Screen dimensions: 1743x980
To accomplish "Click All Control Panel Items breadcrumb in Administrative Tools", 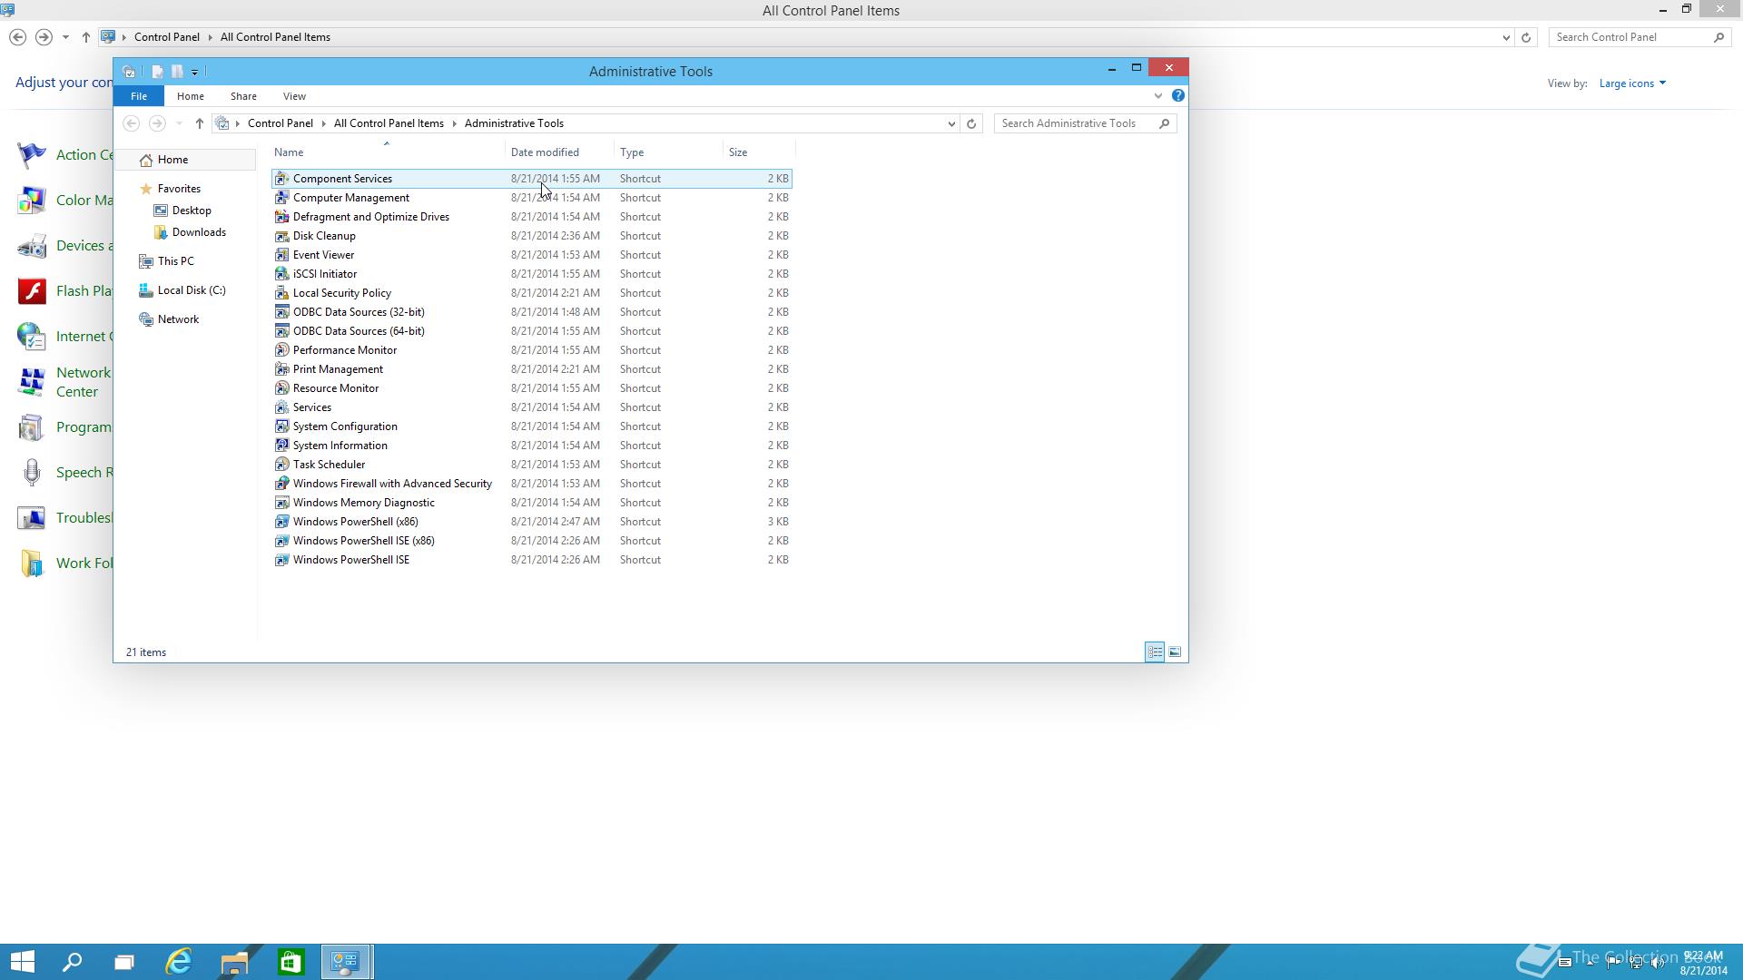I will [389, 123].
